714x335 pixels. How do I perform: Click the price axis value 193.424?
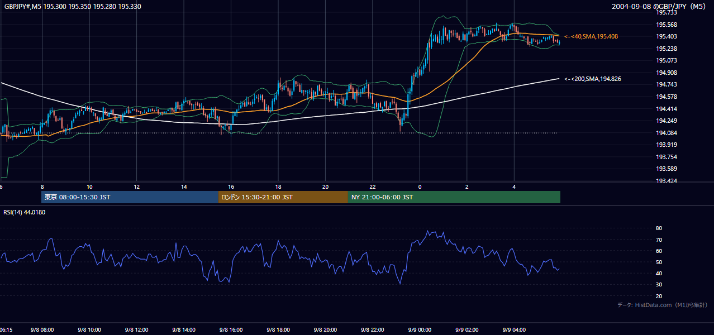[666, 181]
